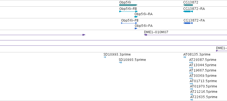Click the AT01713.5prime EST glyph
Screen dimensions: 227x101
click(x=191, y=84)
